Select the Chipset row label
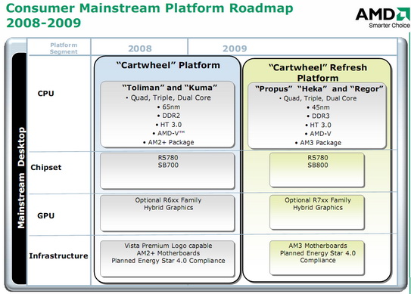Viewport: 411px width, 294px height. tap(46, 168)
